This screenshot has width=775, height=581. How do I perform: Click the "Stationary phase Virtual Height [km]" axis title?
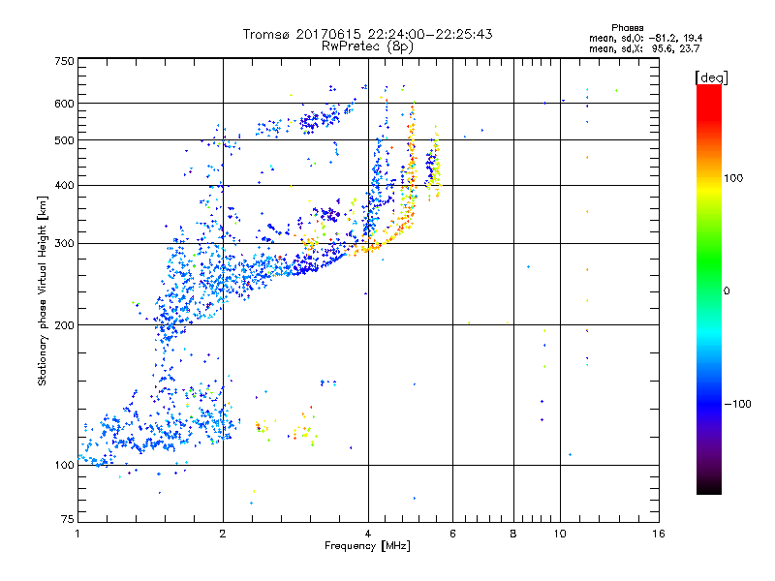43,290
